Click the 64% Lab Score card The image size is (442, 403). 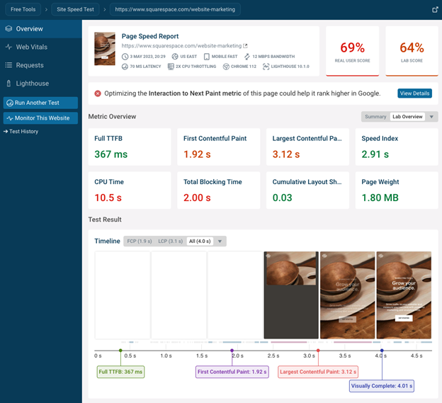click(412, 51)
